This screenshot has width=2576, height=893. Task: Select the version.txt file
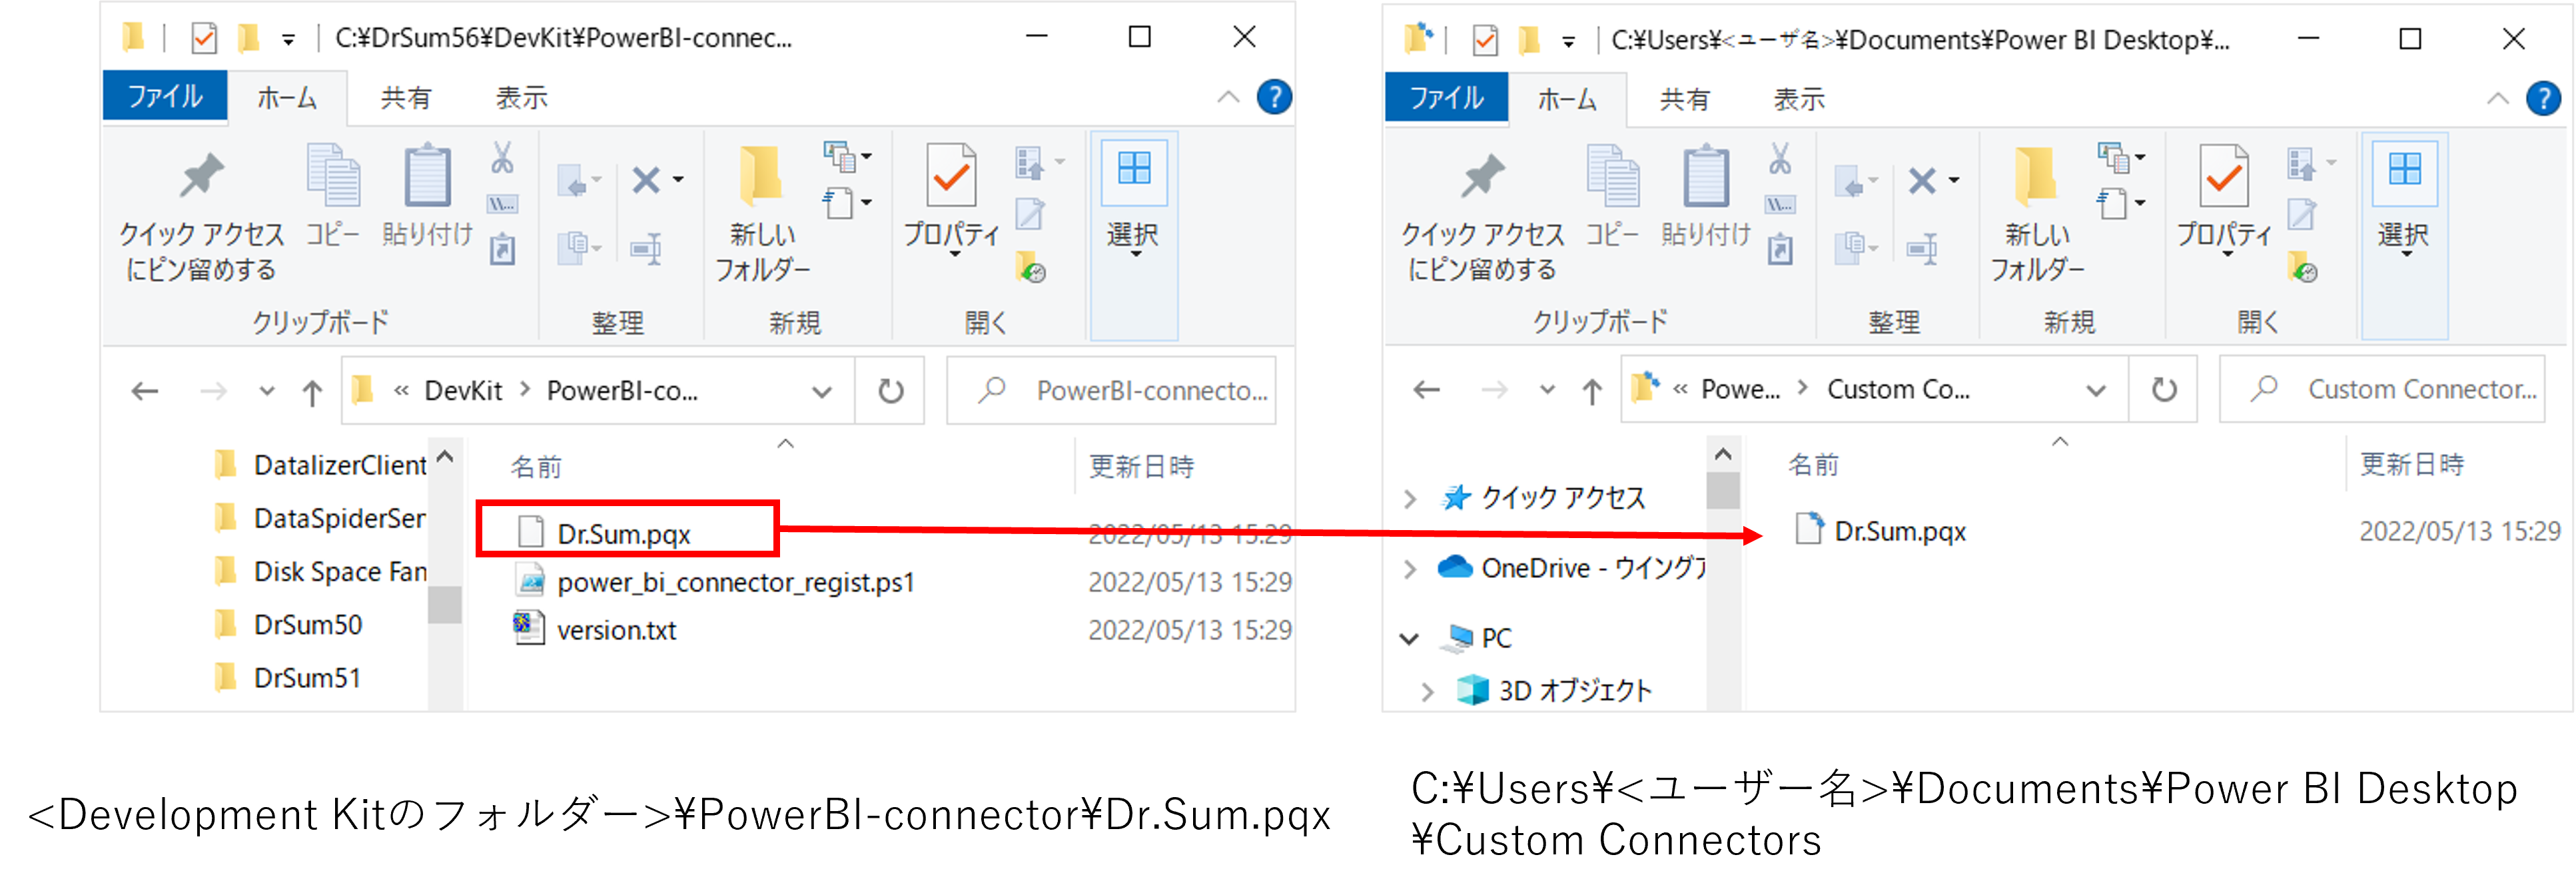[617, 629]
